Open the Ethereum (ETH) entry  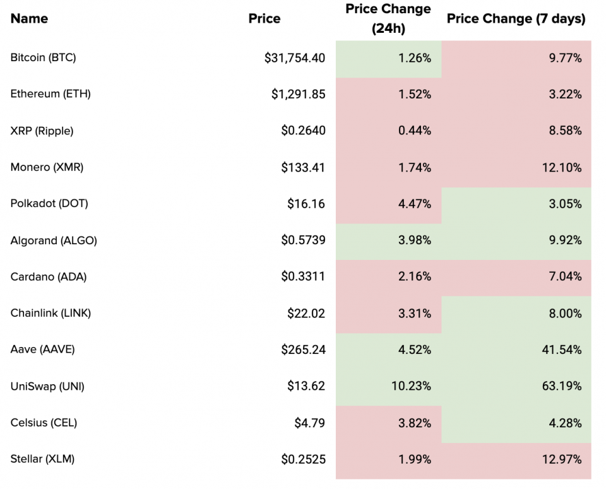pyautogui.click(x=50, y=94)
